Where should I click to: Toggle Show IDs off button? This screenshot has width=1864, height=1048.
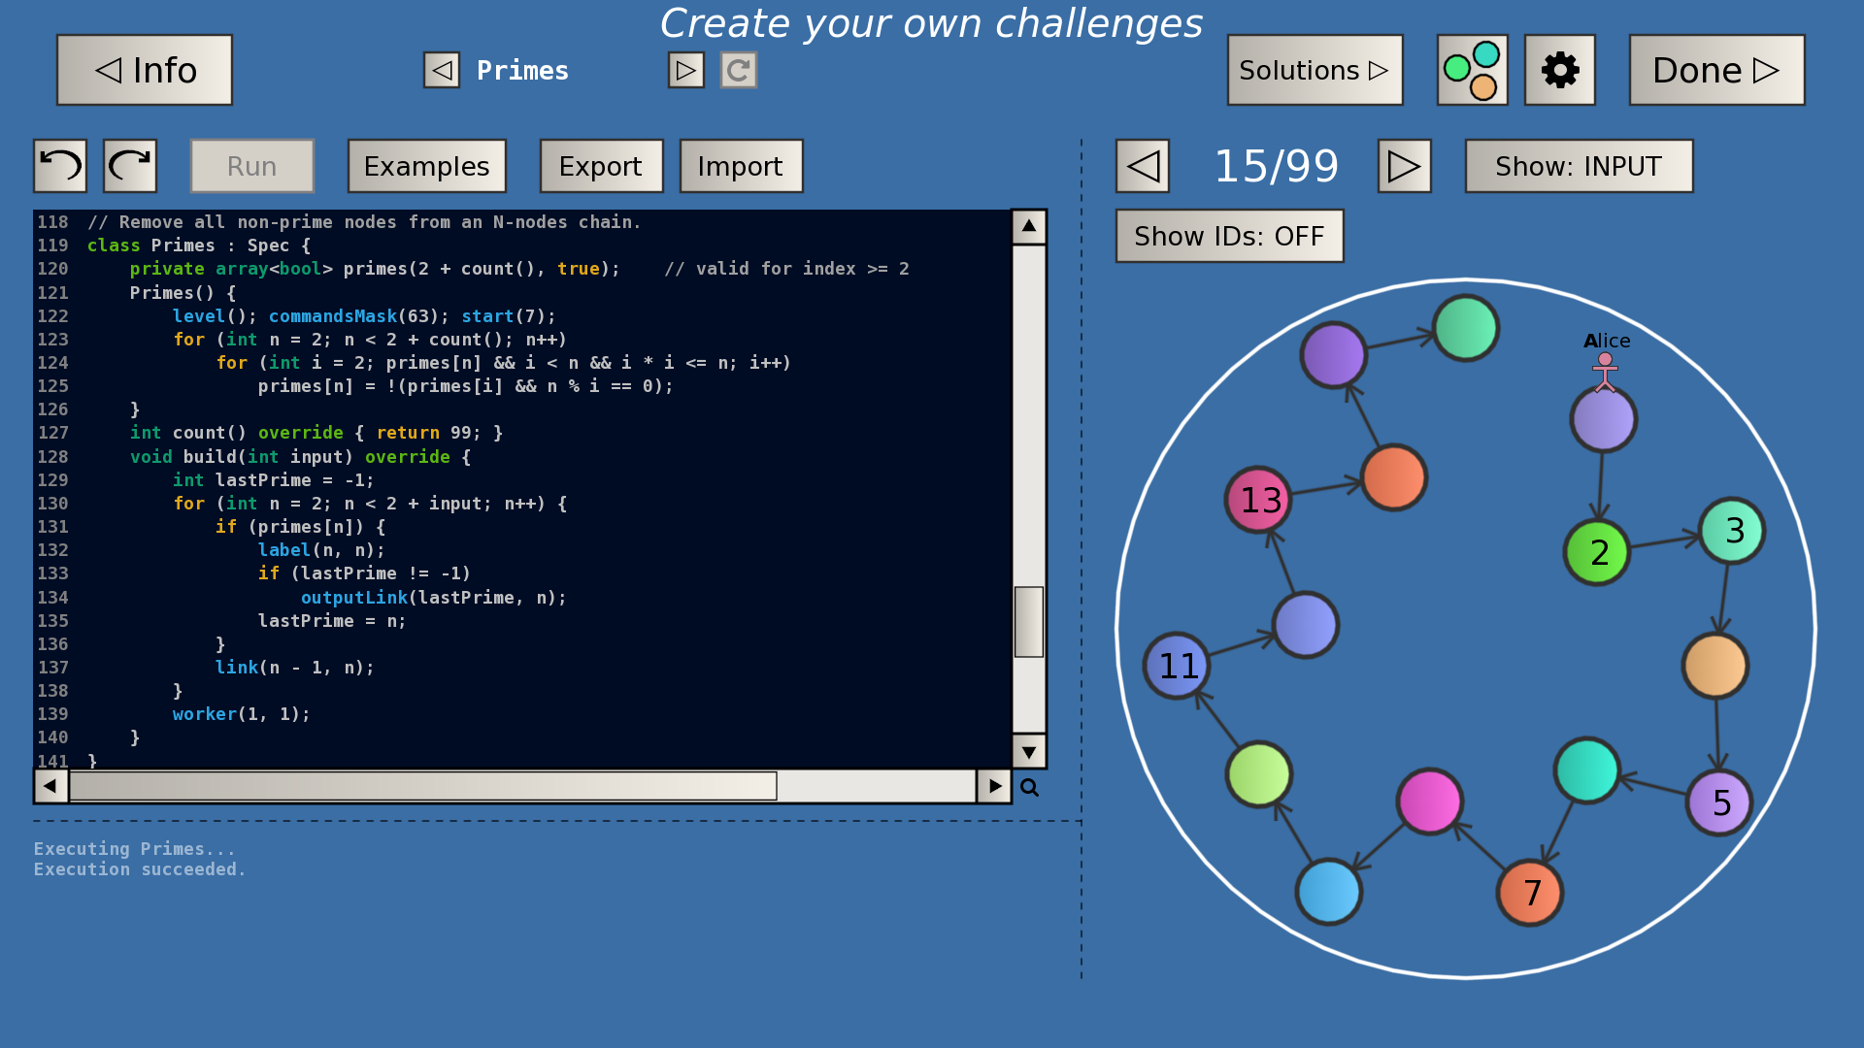click(1229, 236)
